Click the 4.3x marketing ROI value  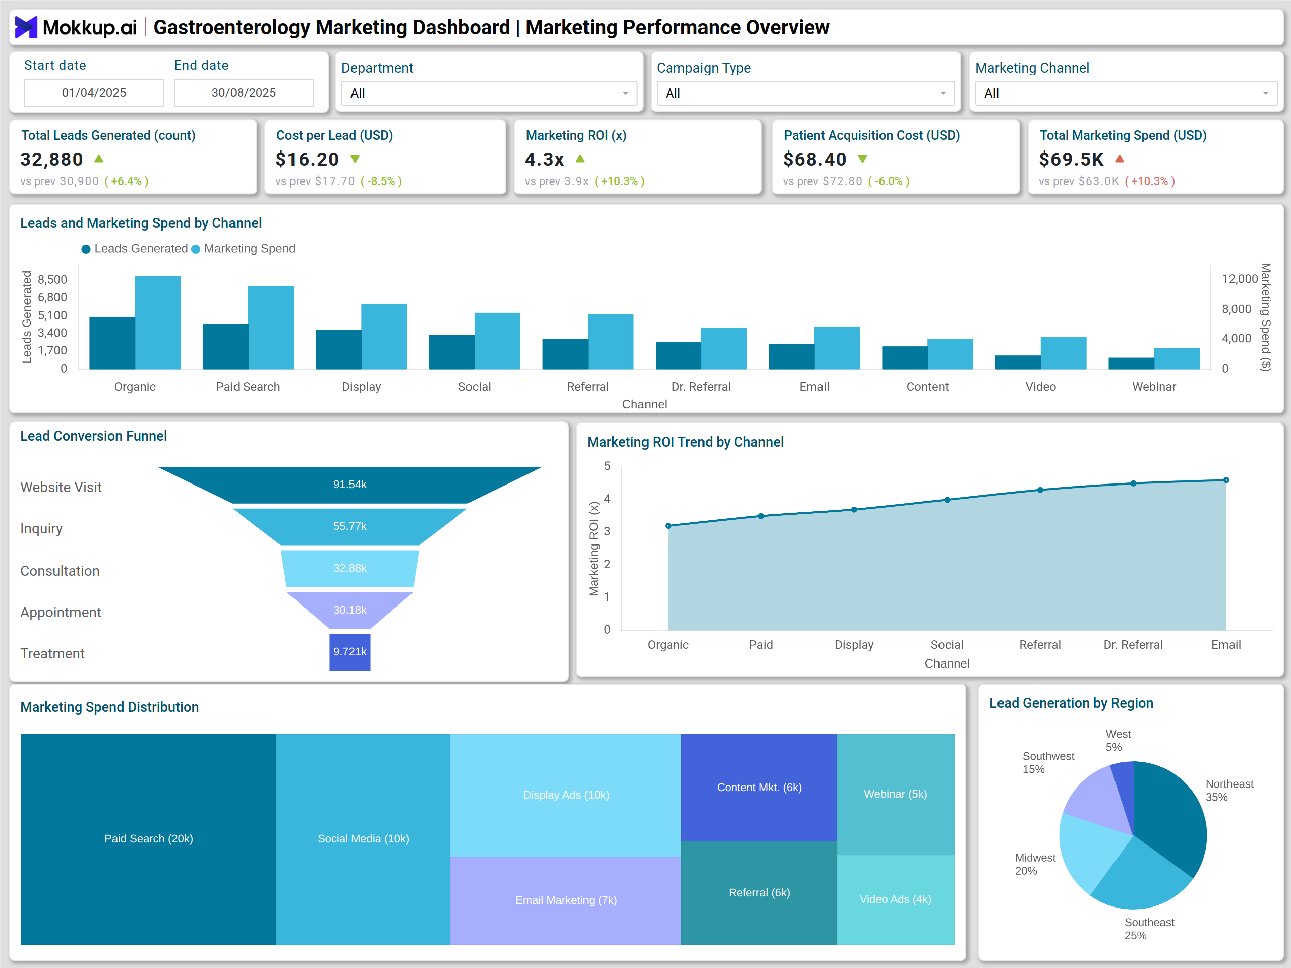[x=545, y=159]
